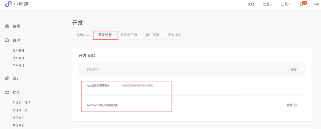The height and width of the screenshot is (129, 321).
Task: Click the AppSecret(小程序密钥) label
Action: pos(102,105)
